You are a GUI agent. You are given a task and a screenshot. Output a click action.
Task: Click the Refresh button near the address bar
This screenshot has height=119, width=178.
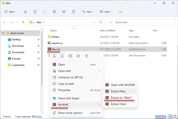pos(101,22)
